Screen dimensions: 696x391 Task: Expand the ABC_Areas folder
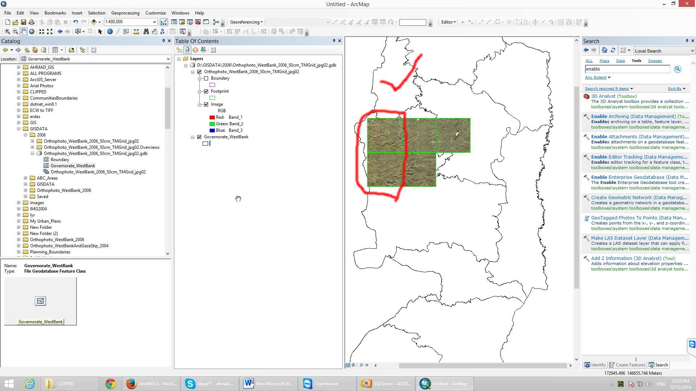point(25,178)
